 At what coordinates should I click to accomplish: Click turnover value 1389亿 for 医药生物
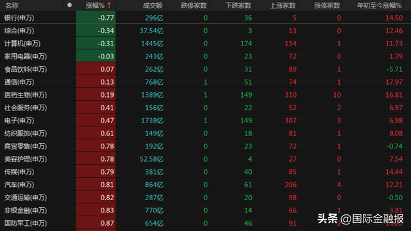(x=152, y=95)
